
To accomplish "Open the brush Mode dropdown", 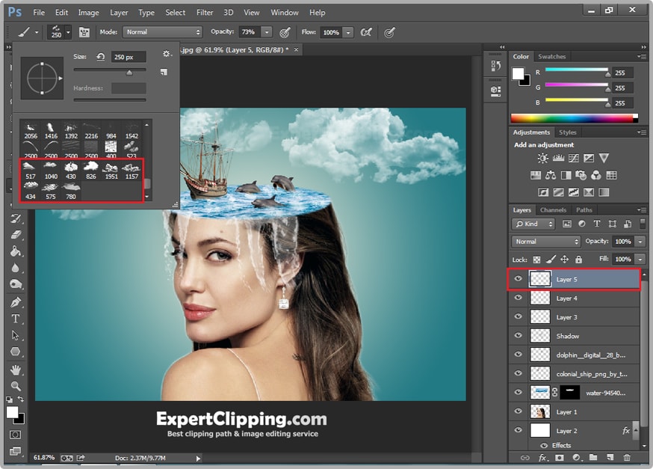I will click(x=163, y=32).
